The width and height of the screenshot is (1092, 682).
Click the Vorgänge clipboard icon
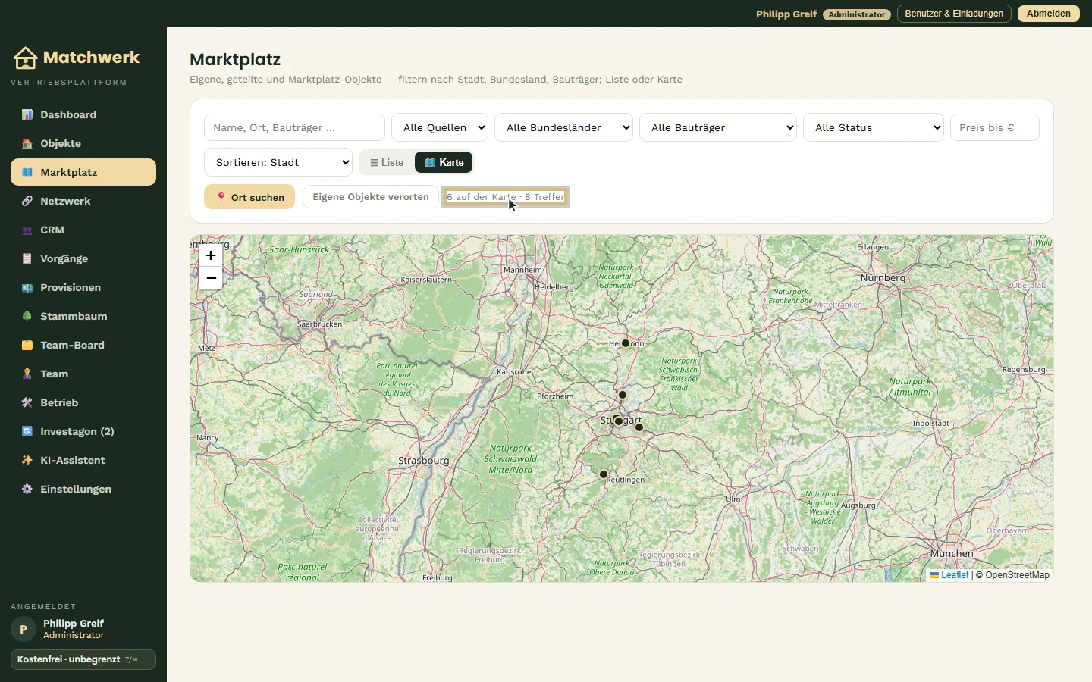click(27, 258)
